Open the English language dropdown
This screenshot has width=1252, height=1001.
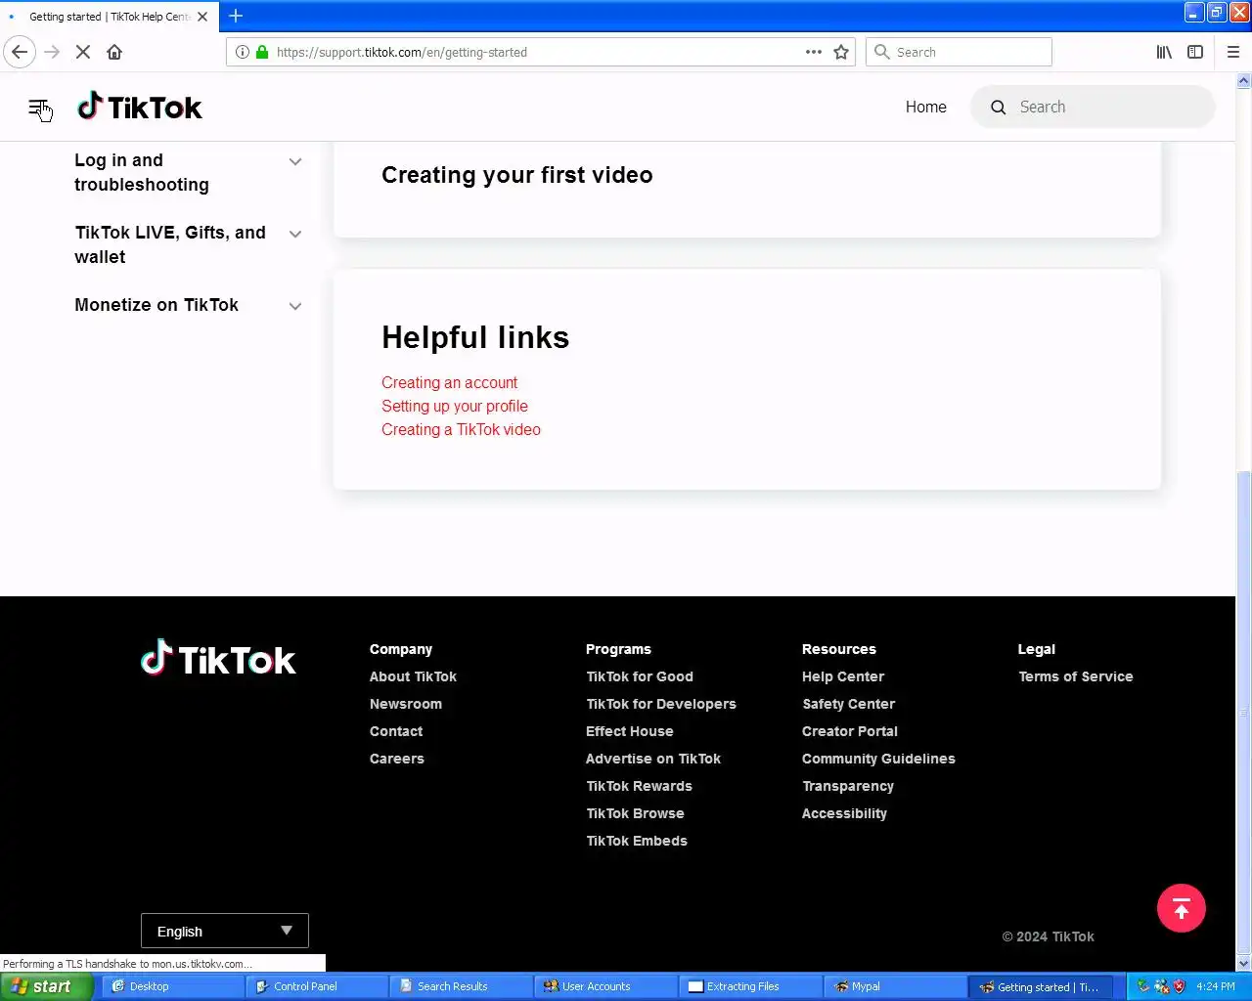pyautogui.click(x=225, y=931)
